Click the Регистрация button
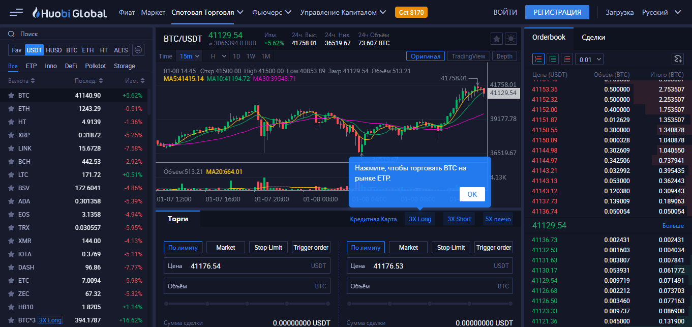 pyautogui.click(x=557, y=12)
